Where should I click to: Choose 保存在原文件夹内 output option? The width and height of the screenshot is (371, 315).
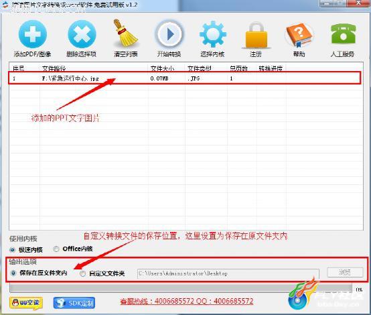[13, 273]
